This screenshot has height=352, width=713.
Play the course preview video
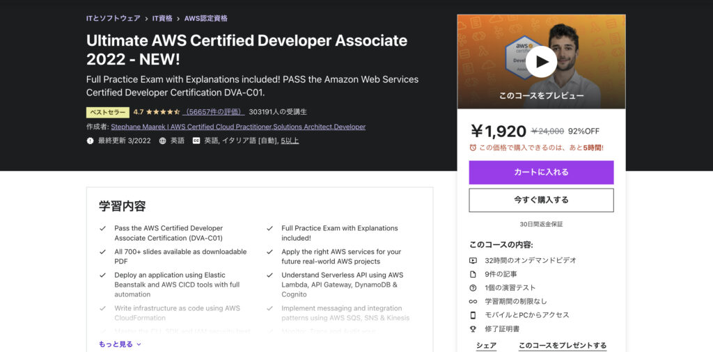(x=541, y=62)
